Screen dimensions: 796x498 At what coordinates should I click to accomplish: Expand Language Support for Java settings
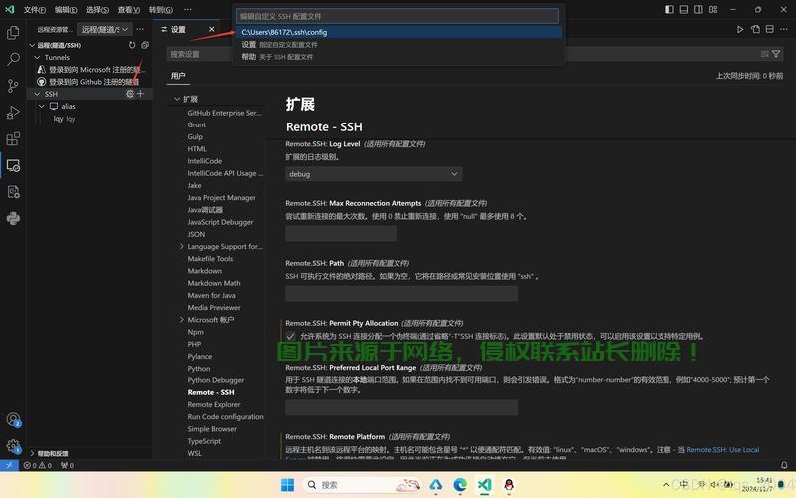pos(182,246)
